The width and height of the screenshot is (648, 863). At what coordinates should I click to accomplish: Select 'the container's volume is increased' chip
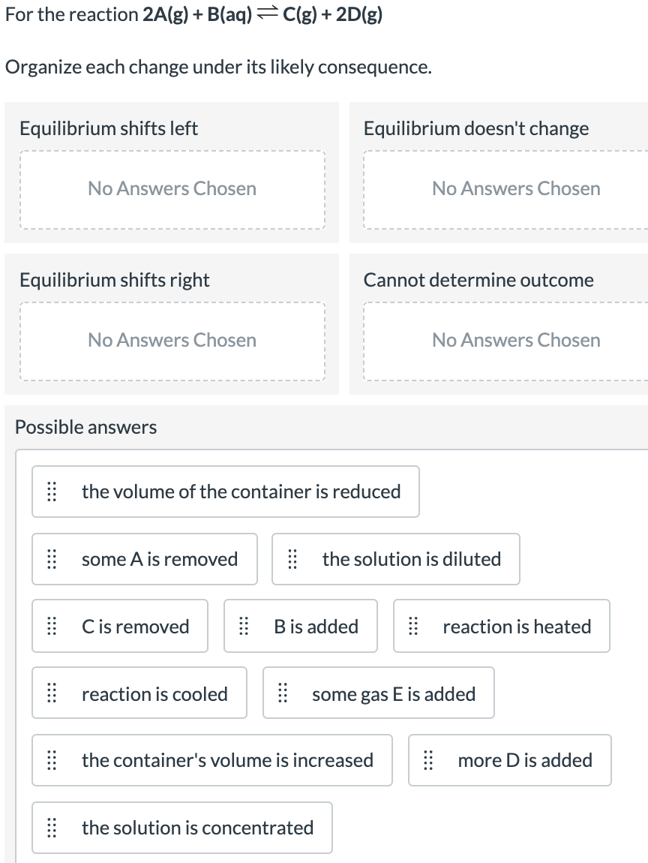point(212,760)
